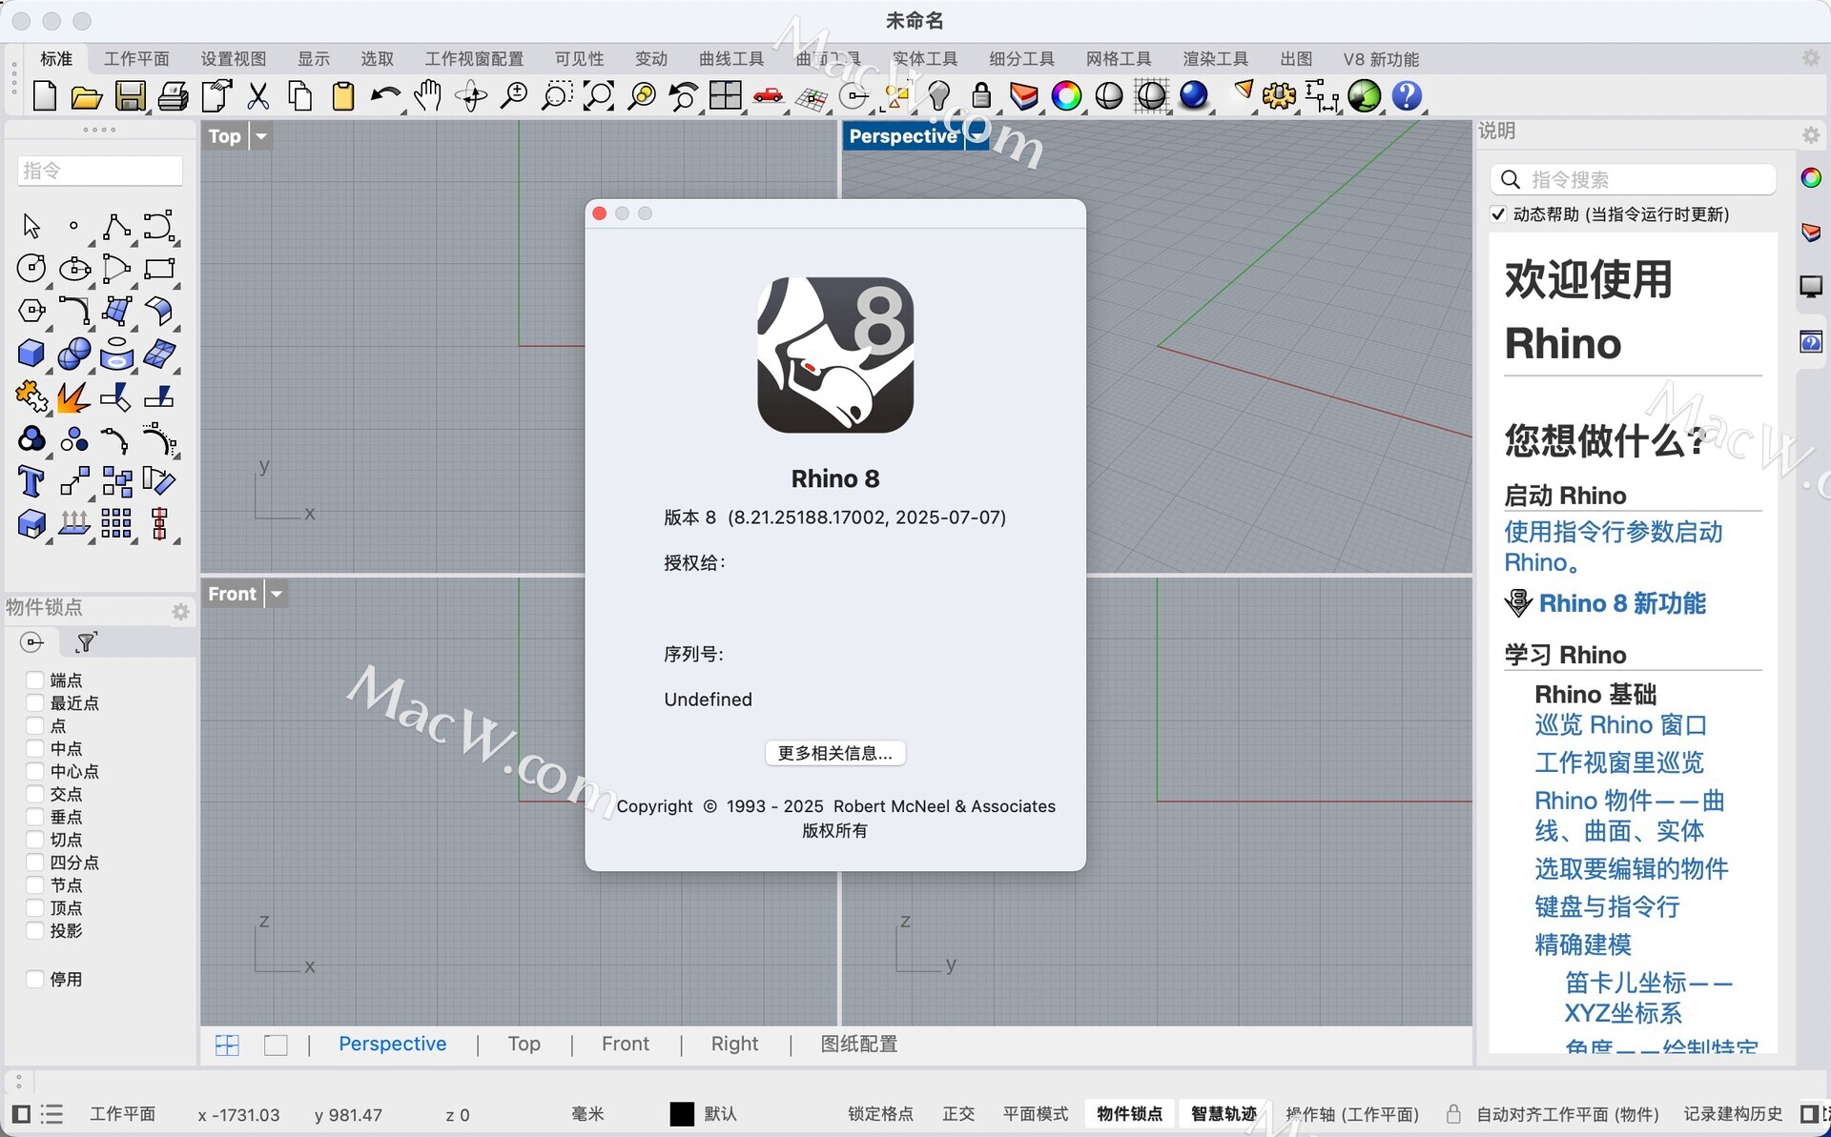Click 更多相关信息... button
The image size is (1831, 1137).
(835, 753)
